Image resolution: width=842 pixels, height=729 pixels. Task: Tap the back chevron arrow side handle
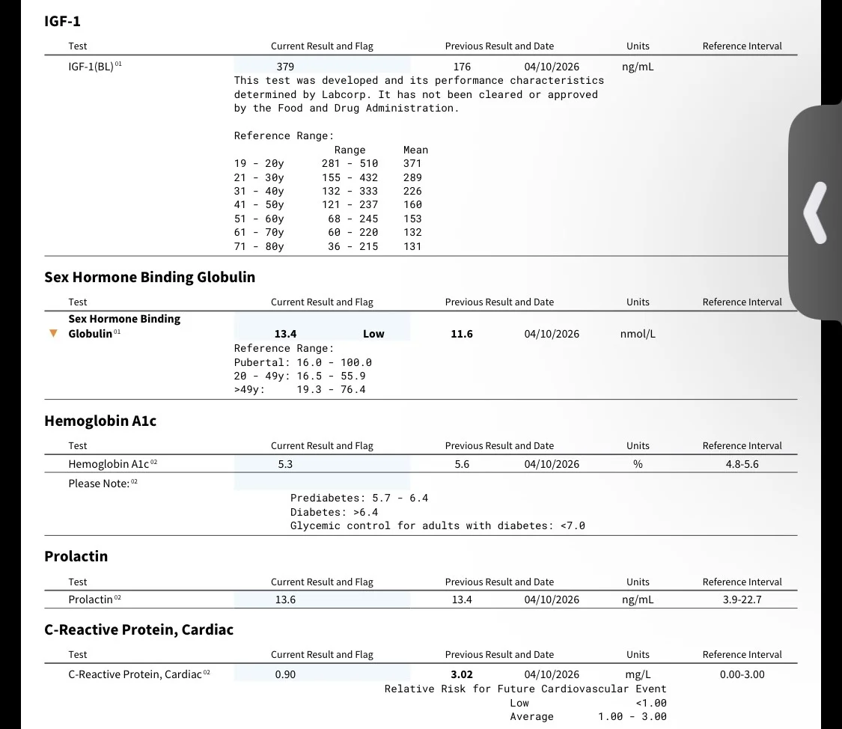point(815,213)
